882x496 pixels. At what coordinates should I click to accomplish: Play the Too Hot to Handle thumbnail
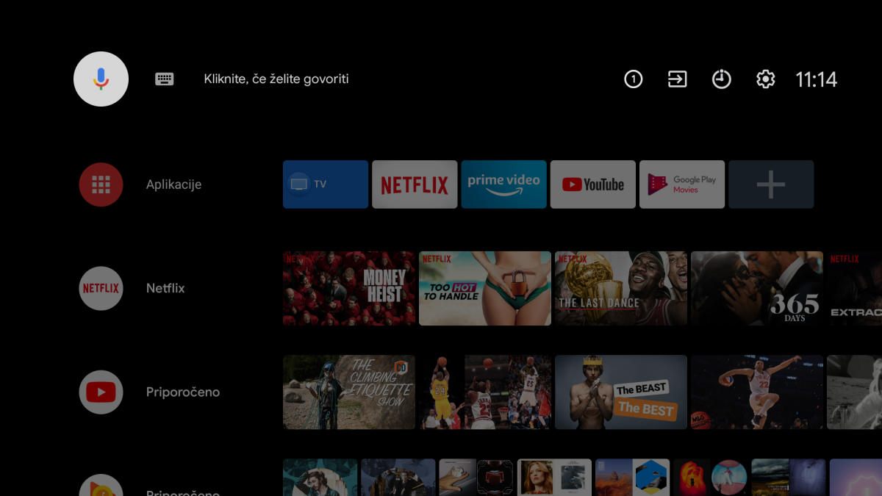pos(485,288)
